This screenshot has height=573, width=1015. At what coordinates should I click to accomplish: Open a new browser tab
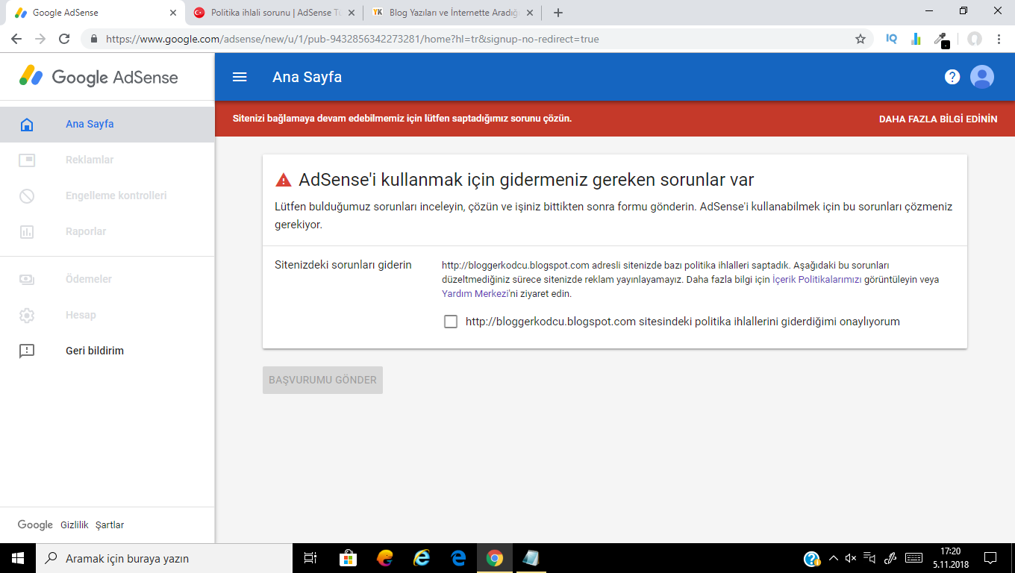point(558,13)
